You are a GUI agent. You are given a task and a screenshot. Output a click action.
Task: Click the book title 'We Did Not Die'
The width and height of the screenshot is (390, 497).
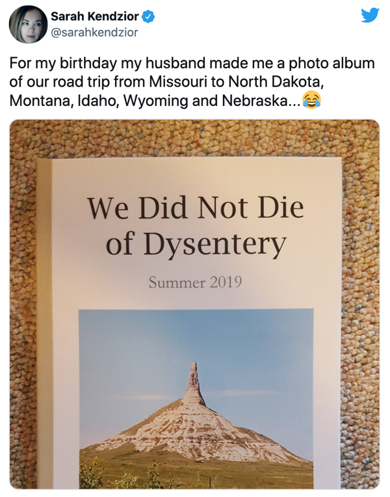click(196, 209)
